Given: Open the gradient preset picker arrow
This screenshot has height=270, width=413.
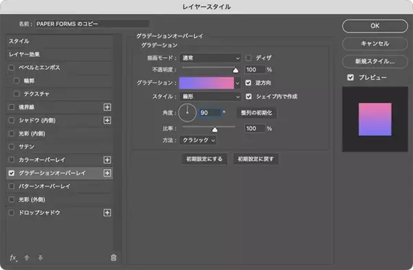Looking at the screenshot, I should [x=237, y=83].
